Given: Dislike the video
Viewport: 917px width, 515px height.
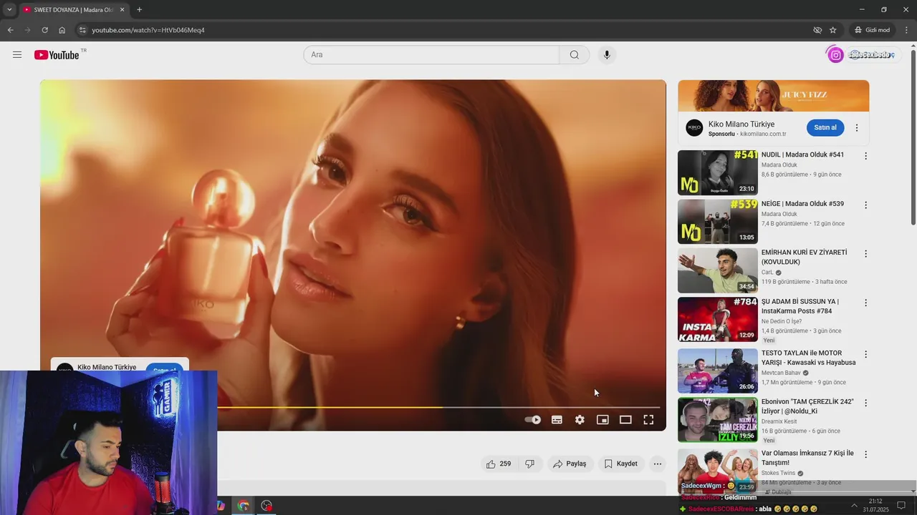Looking at the screenshot, I should (530, 463).
